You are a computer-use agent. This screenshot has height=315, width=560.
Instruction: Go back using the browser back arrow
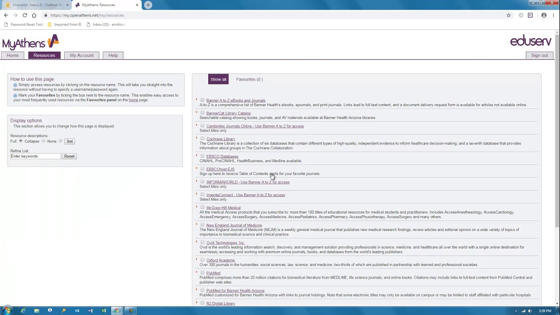coord(6,15)
